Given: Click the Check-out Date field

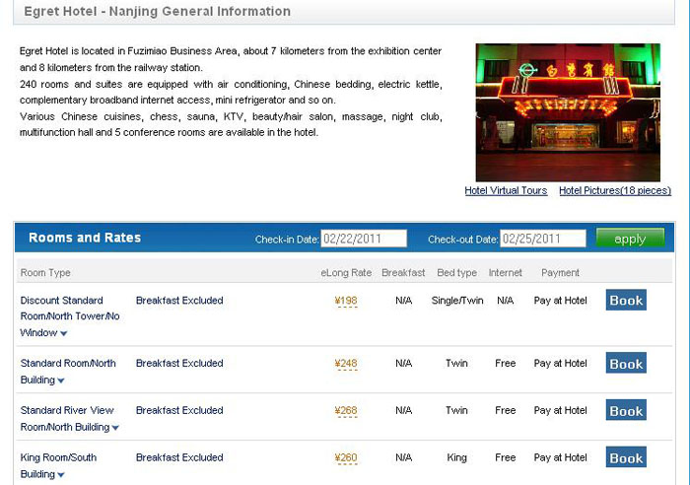Looking at the screenshot, I should tap(542, 239).
